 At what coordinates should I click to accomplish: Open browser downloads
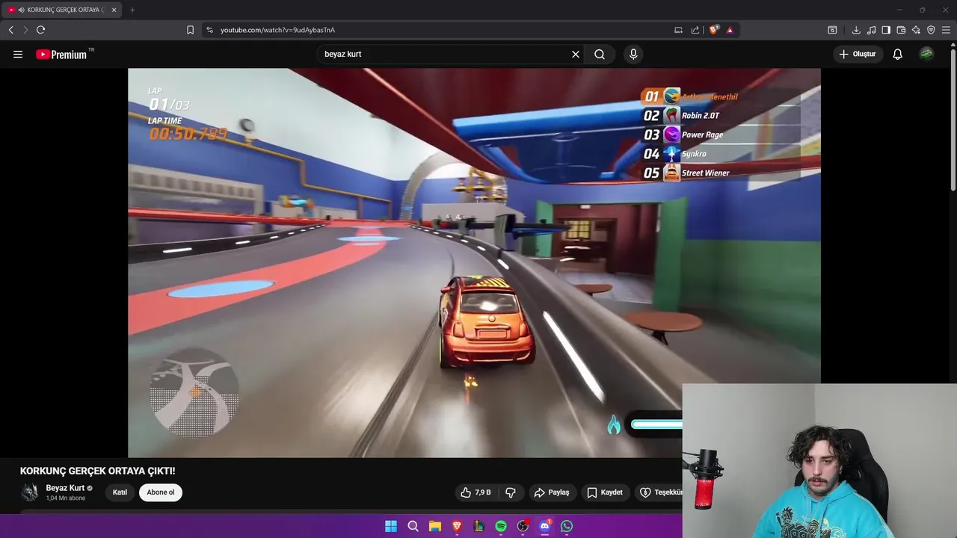(x=856, y=30)
